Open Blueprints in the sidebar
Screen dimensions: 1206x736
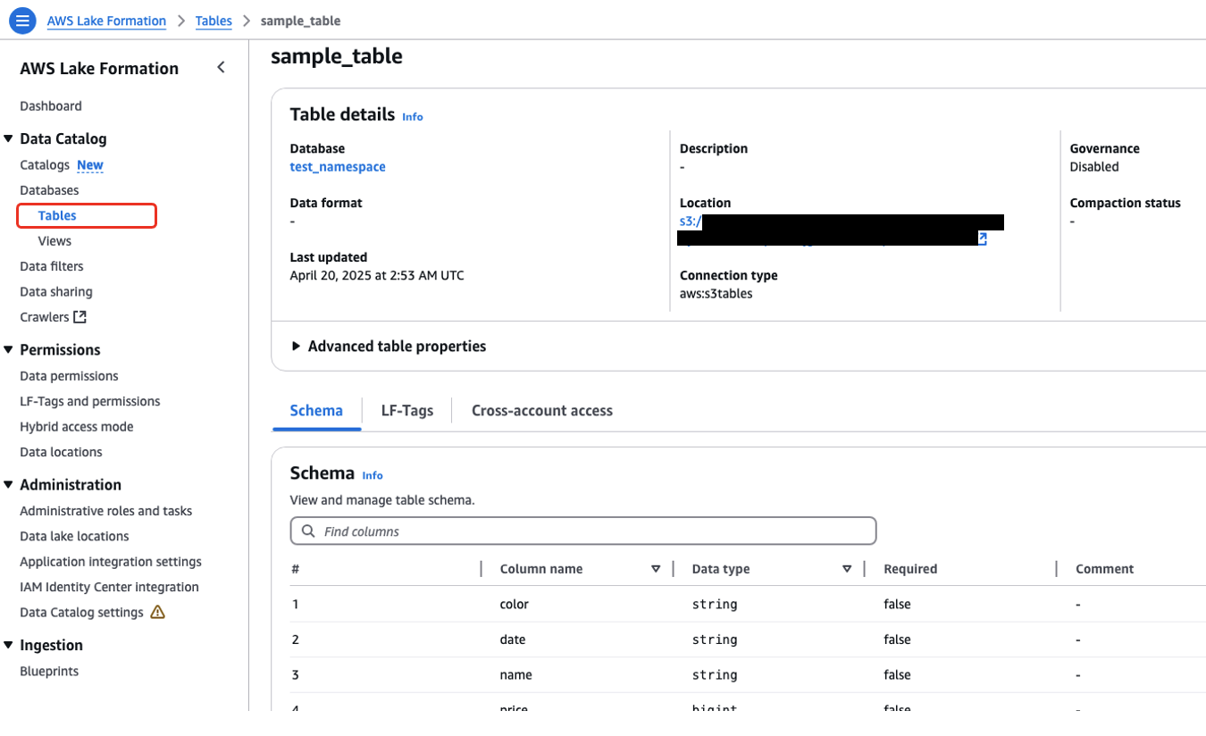click(x=49, y=671)
